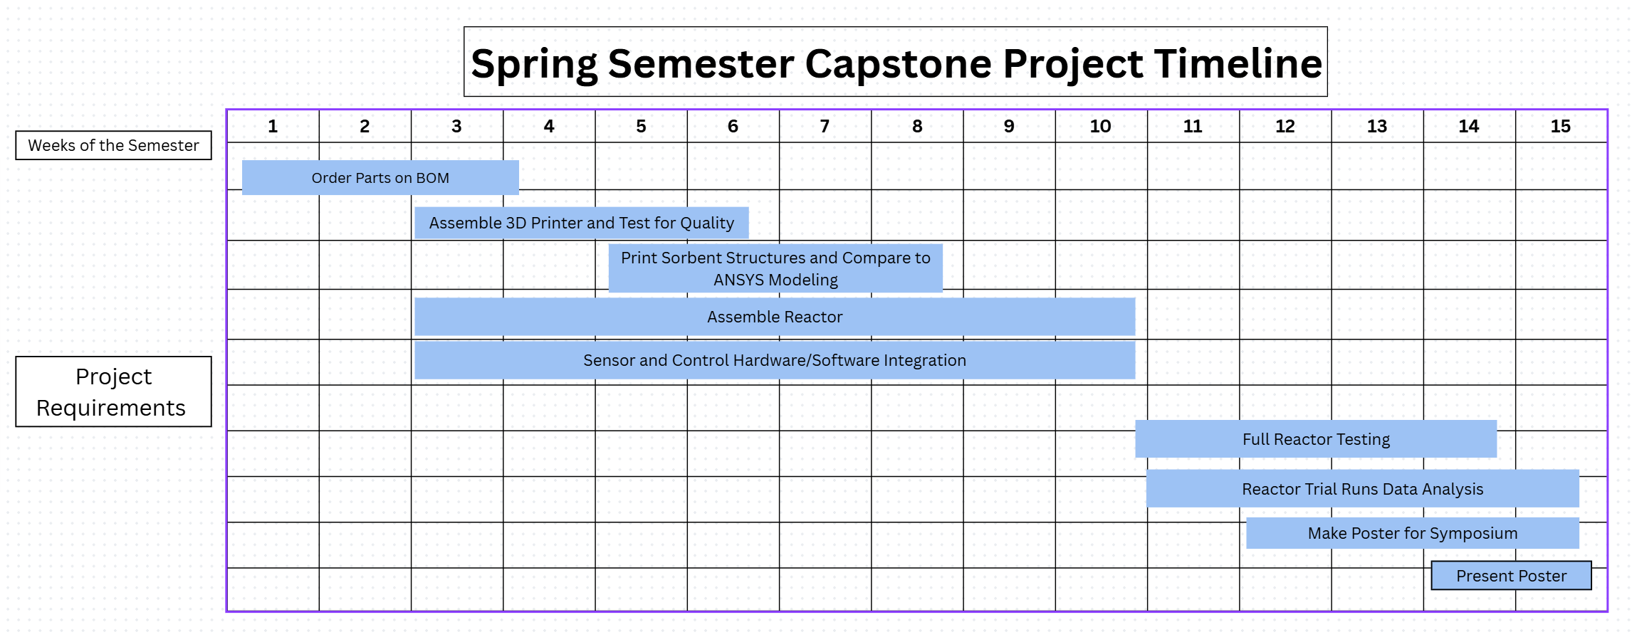This screenshot has width=1632, height=637.
Task: Select week 1 column header
Action: (273, 127)
